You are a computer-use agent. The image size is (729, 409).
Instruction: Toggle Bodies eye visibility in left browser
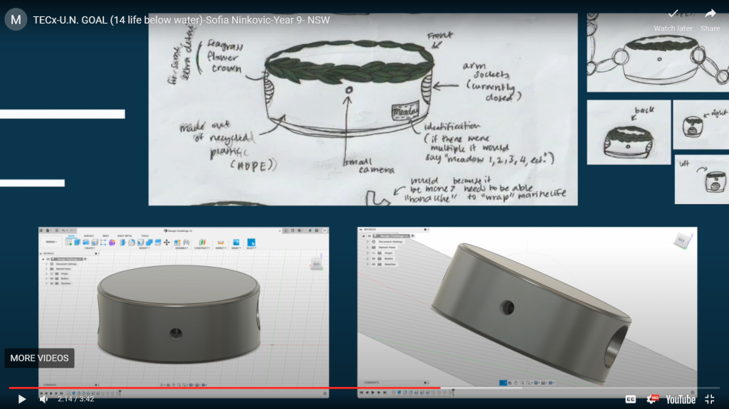coord(51,278)
